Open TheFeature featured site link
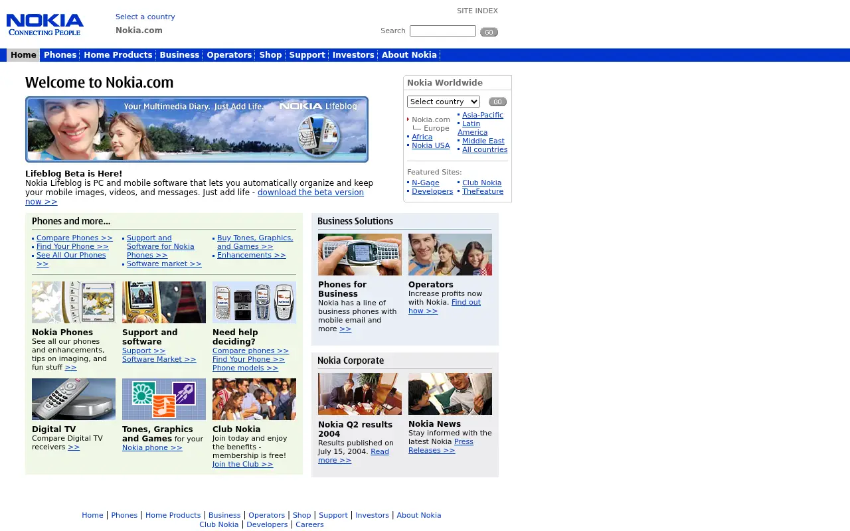Image resolution: width=850 pixels, height=531 pixels. tap(483, 191)
